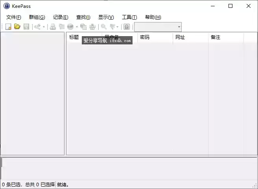Sort by the 密码 column header
258x189 pixels.
point(154,37)
